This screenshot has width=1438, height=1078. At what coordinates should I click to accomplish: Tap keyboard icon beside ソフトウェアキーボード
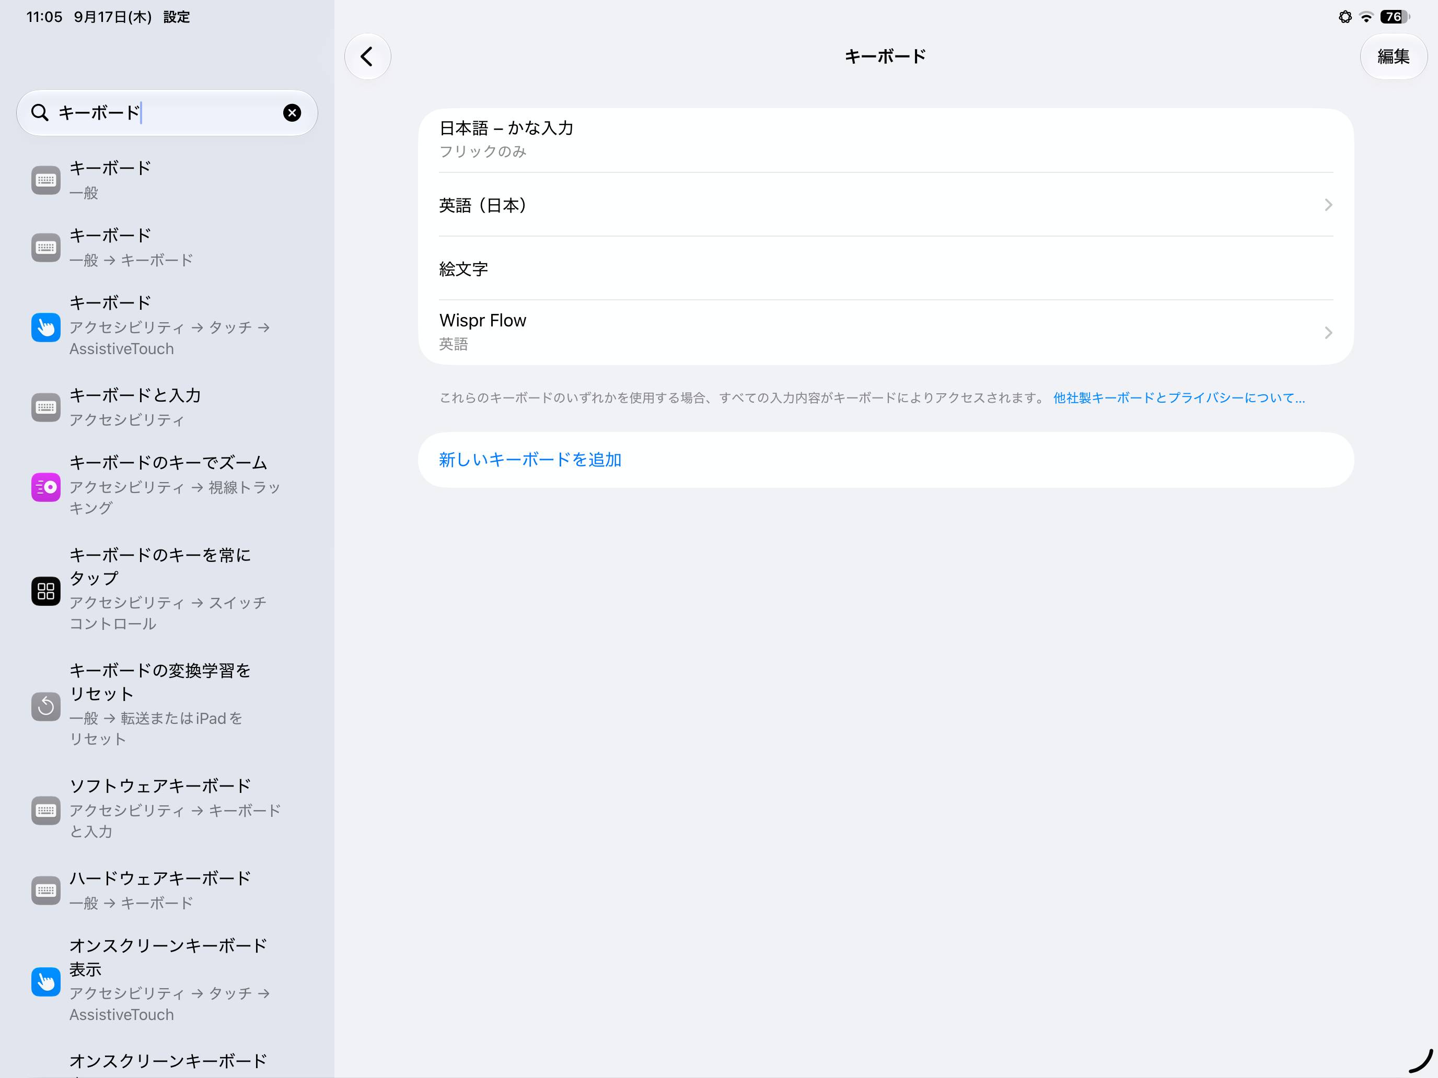pyautogui.click(x=45, y=810)
